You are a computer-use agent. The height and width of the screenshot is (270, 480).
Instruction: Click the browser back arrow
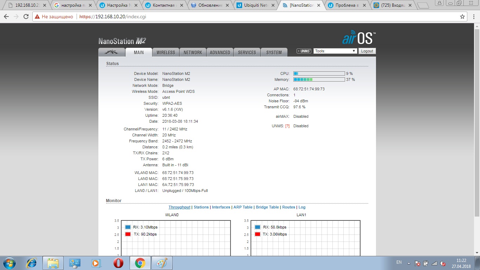pyautogui.click(x=6, y=17)
